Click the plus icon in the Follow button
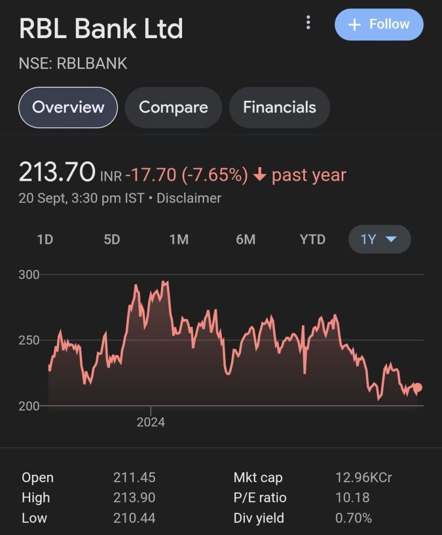Screen dimensions: 442x535 pos(354,25)
